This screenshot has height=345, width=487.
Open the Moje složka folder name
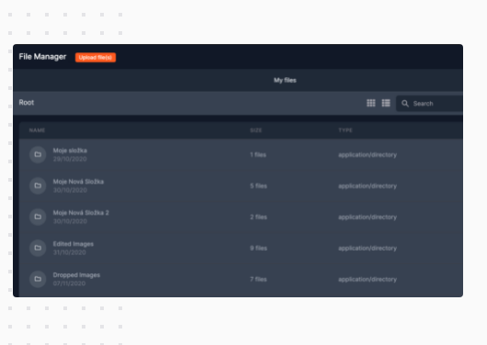70,150
